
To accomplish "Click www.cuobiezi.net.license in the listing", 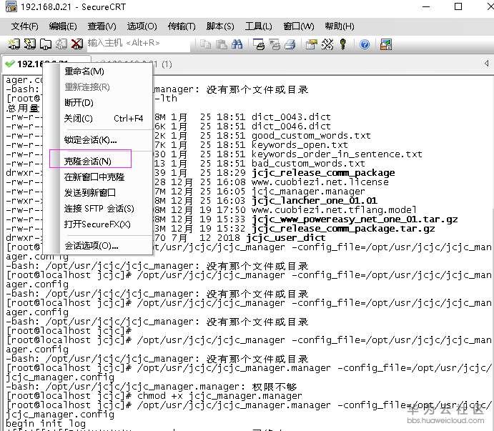I will pos(320,182).
